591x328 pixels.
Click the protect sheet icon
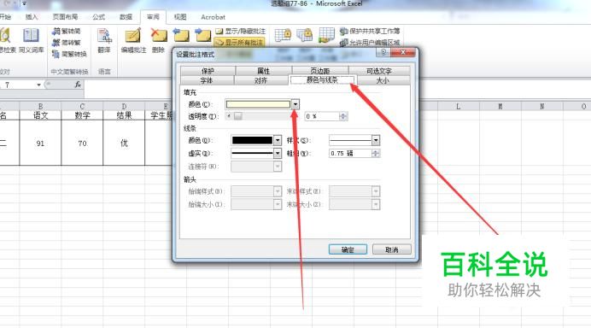283,35
